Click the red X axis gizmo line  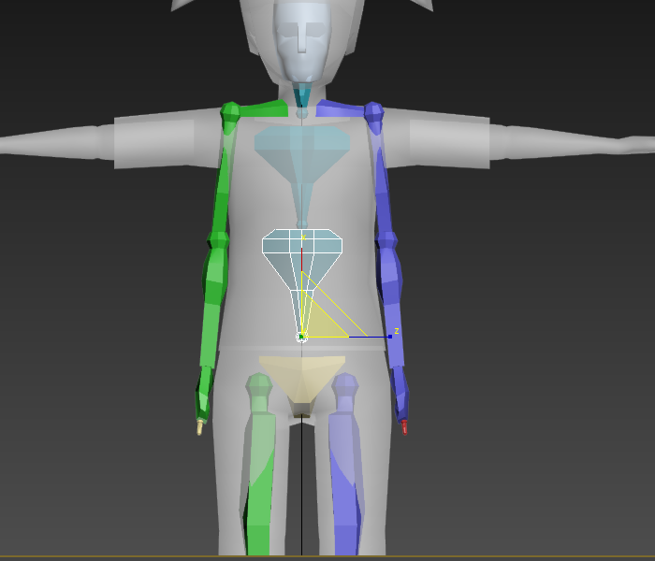(301, 260)
